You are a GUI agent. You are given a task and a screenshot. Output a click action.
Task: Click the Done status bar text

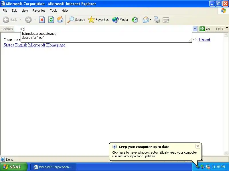pyautogui.click(x=10, y=160)
